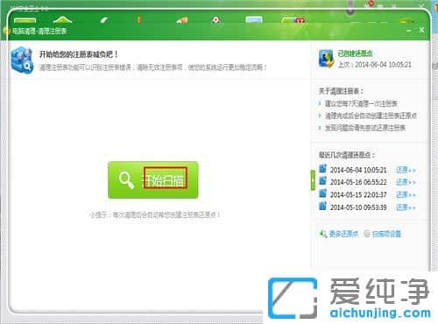The image size is (438, 324).
Task: Restore the 2014-05-10 09:53:39 restore point
Action: [406, 208]
